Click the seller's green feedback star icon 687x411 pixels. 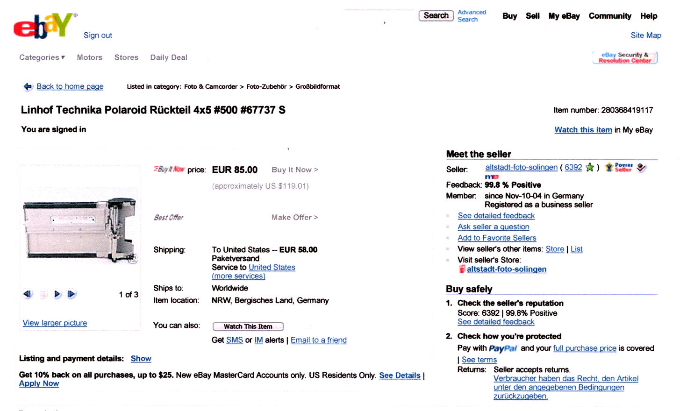(590, 167)
